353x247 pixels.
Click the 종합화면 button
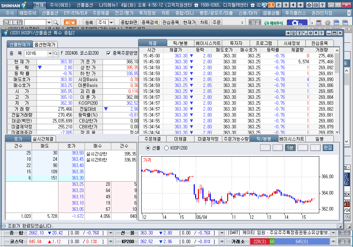(129, 23)
